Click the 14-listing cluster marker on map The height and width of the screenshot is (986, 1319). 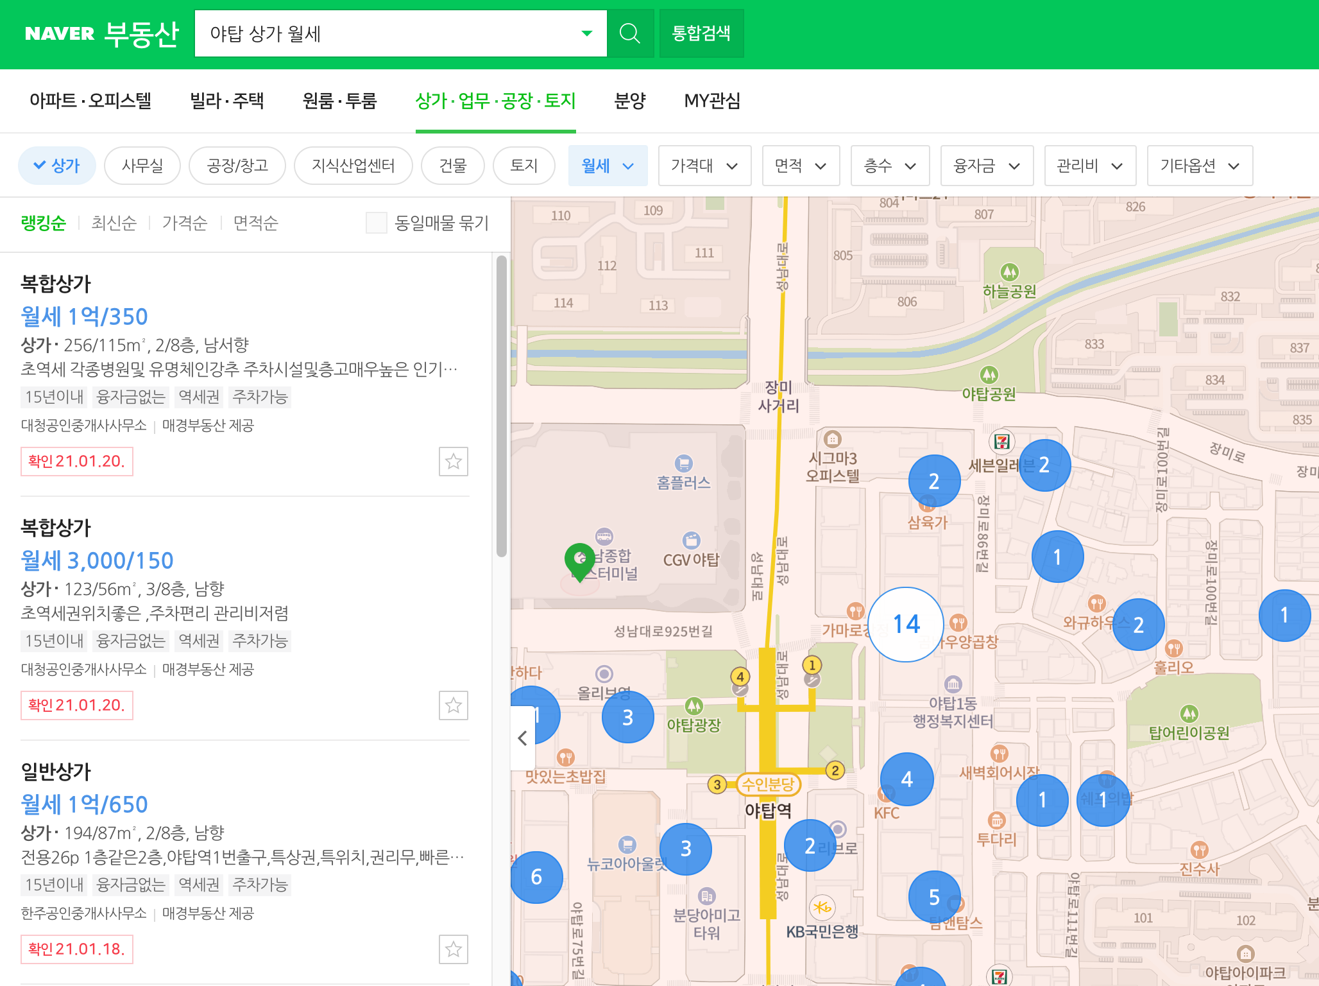(906, 624)
